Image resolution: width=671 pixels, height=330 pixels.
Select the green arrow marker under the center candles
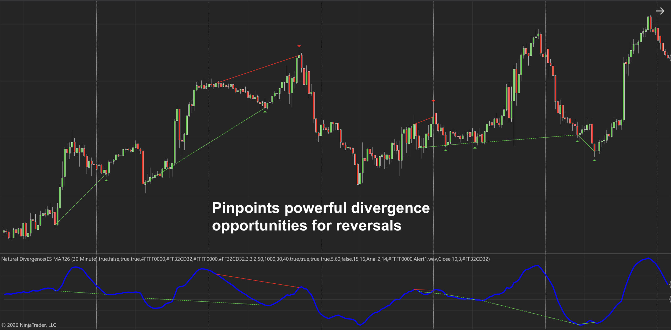[x=446, y=151]
